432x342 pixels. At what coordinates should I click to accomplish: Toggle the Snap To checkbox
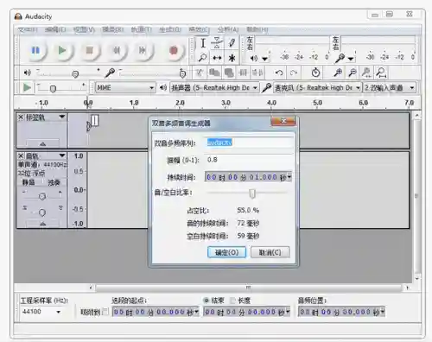[x=105, y=312]
